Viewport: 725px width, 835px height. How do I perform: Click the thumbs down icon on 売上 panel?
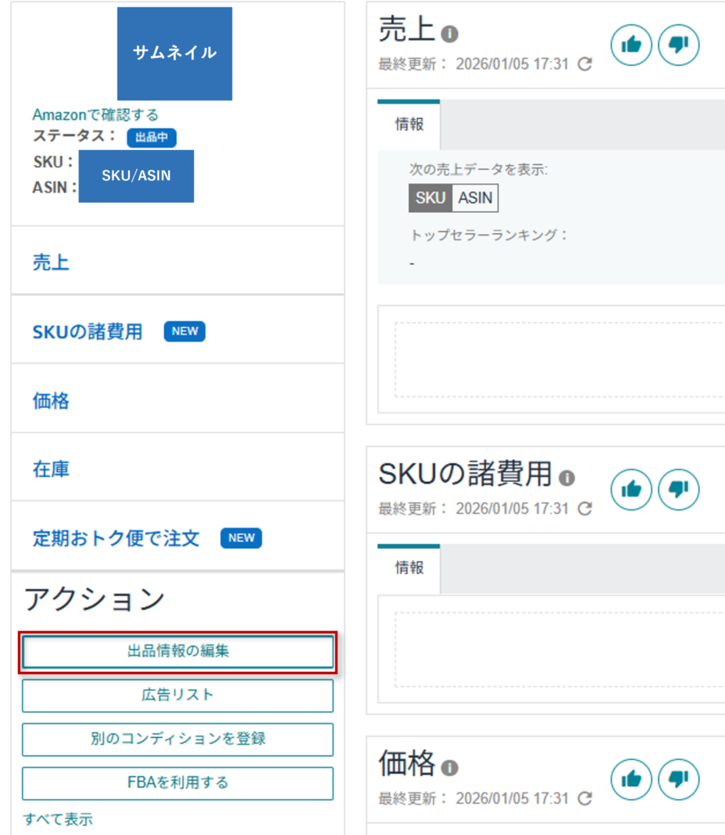click(678, 46)
